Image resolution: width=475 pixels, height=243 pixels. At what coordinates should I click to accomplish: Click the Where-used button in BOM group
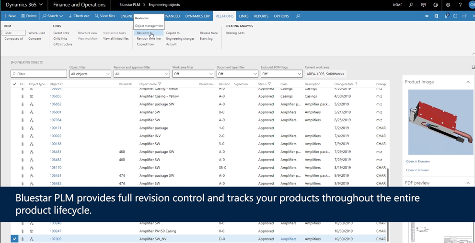(36, 33)
